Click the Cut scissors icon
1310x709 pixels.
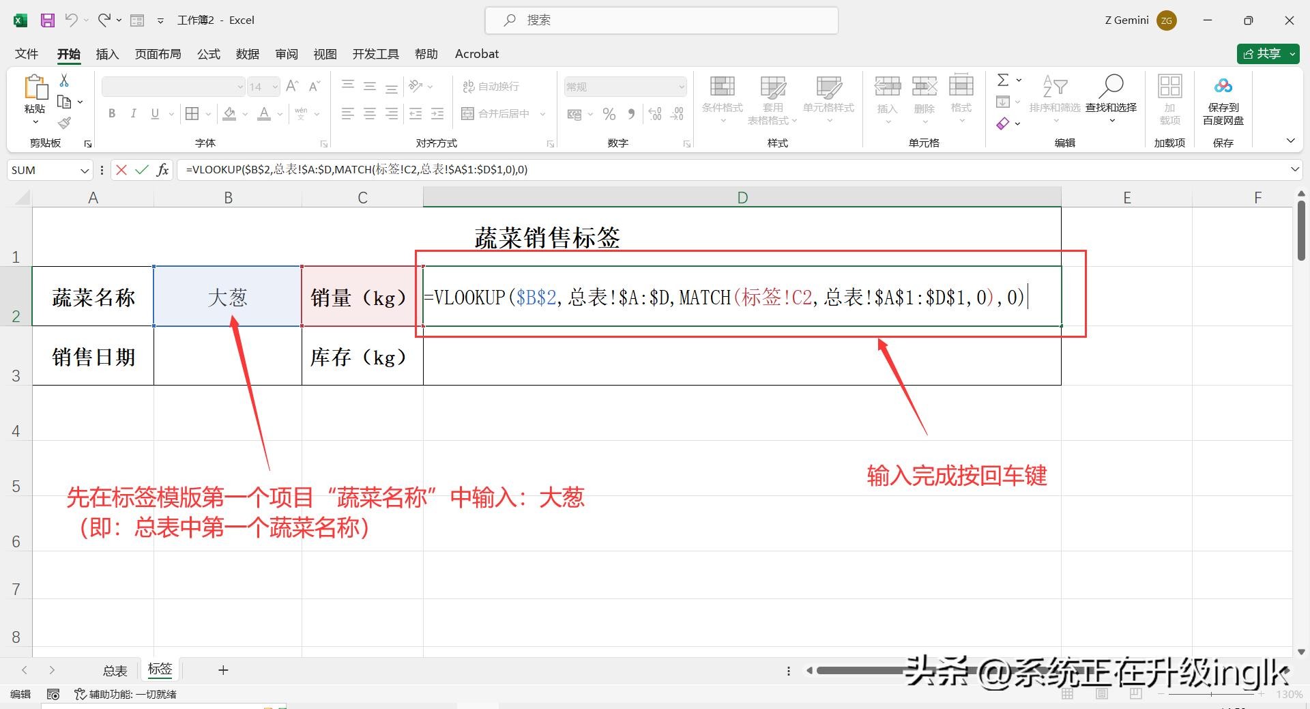click(64, 81)
